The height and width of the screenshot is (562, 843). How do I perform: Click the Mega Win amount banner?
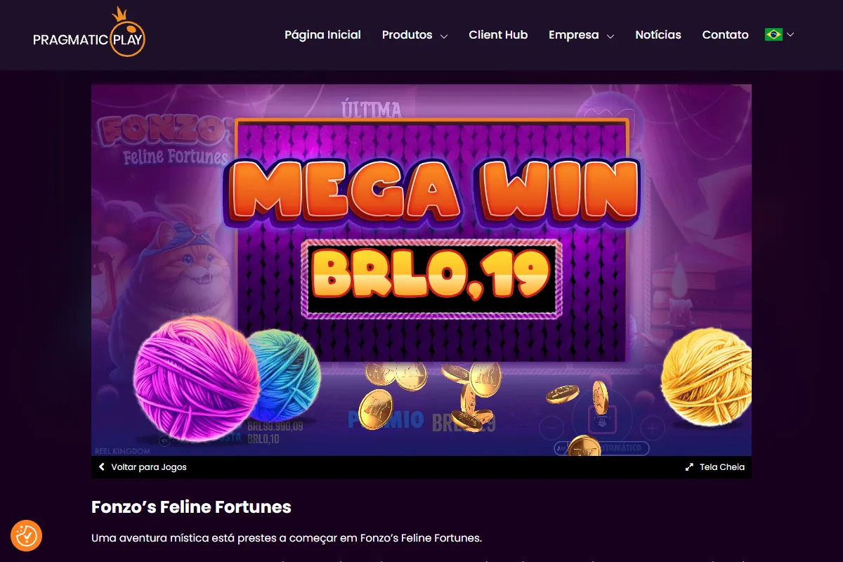(x=431, y=279)
